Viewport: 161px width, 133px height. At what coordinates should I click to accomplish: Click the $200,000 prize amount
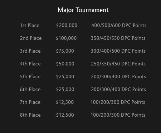pos(67,25)
